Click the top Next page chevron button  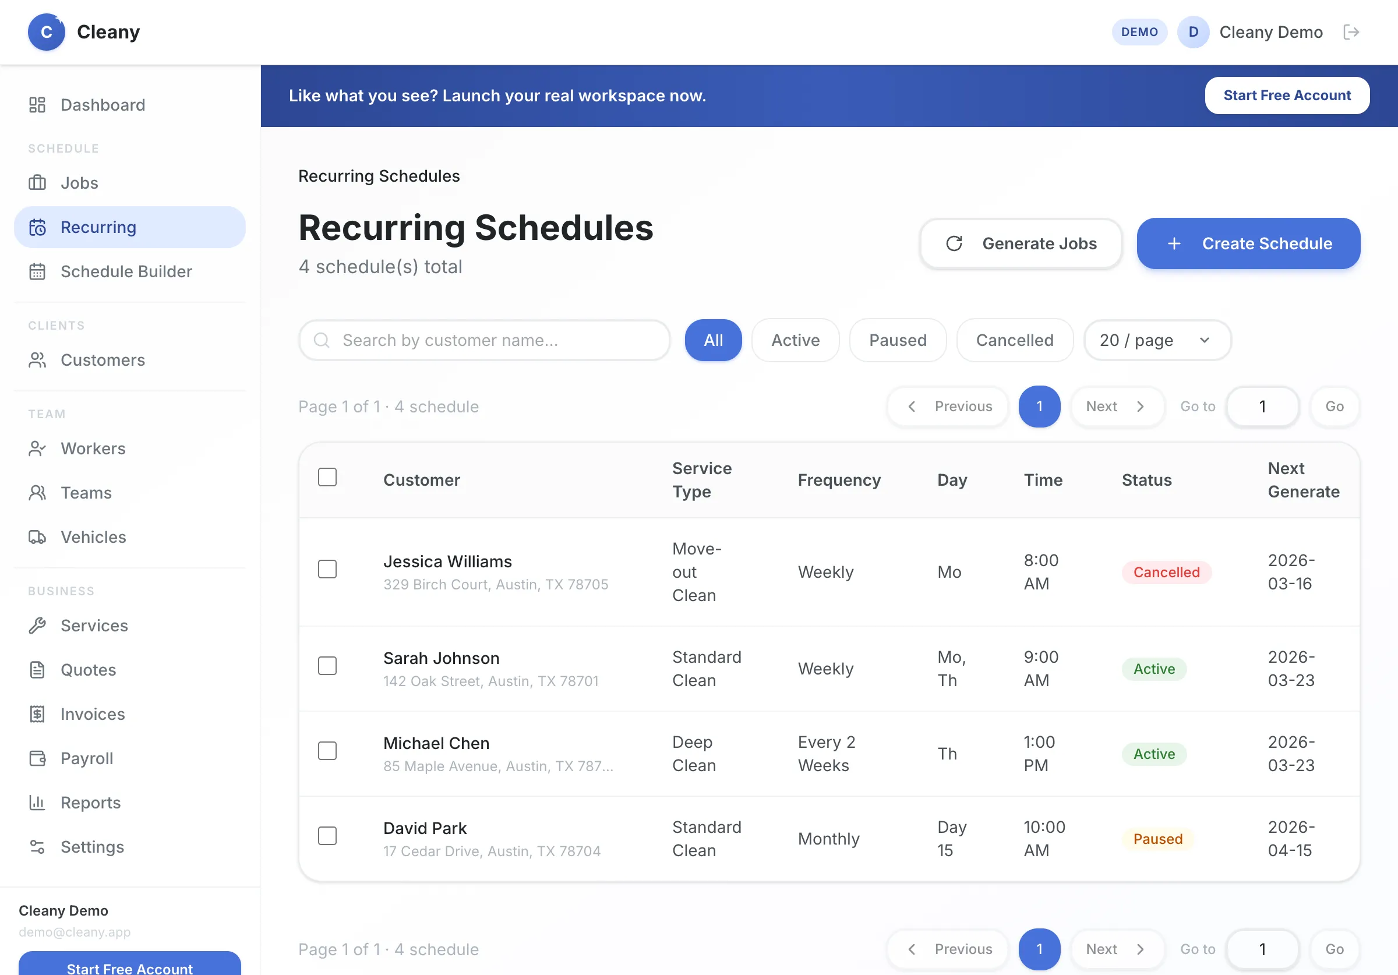1117,406
